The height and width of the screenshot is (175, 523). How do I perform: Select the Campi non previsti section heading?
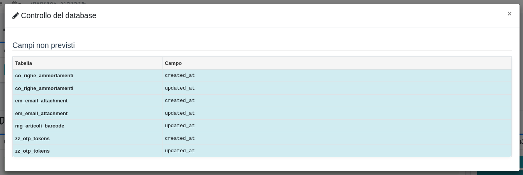pos(44,45)
